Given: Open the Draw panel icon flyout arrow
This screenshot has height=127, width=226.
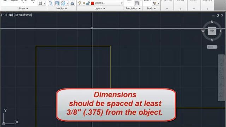Looking at the screenshot, I should pyautogui.click(x=44, y=3).
